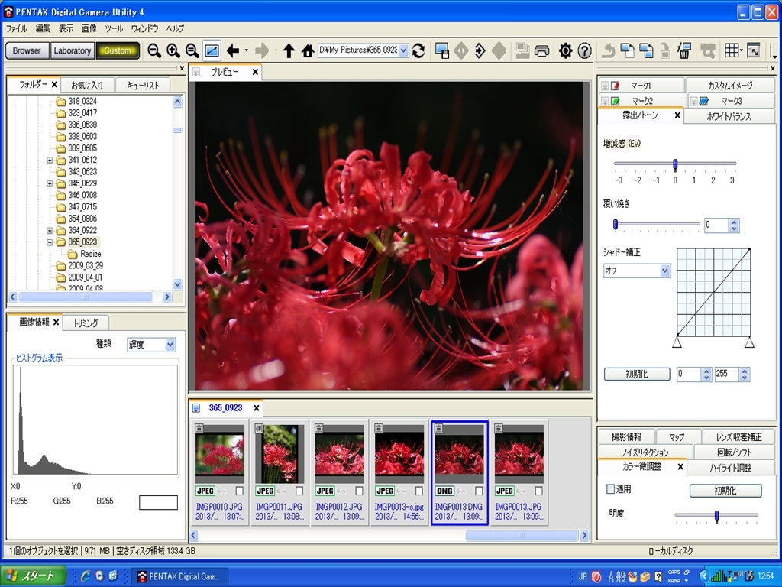Increase the 覆い焼き value with the up arrow
782x587 pixels.
[x=734, y=222]
